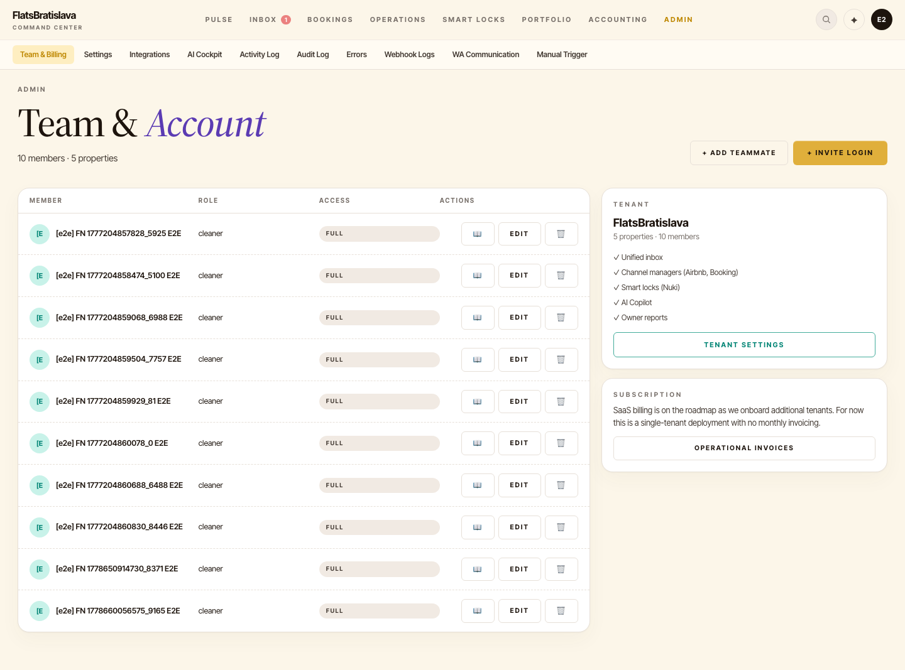Viewport: 905px width, 670px height.
Task: Click Owner reports feature line
Action: click(640, 318)
